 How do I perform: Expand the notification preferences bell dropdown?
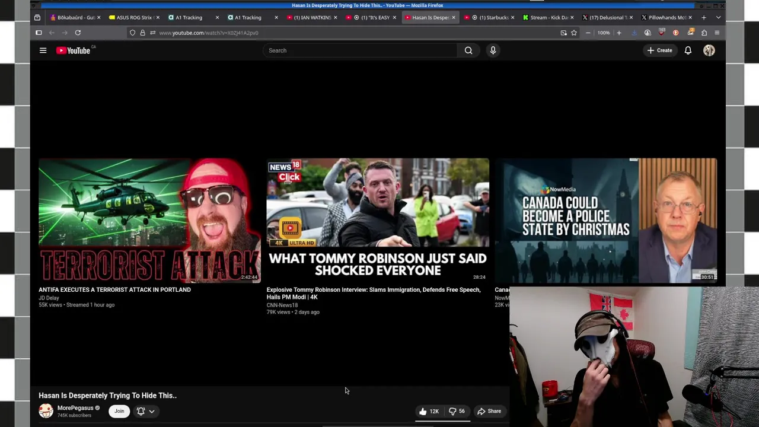pos(146,411)
